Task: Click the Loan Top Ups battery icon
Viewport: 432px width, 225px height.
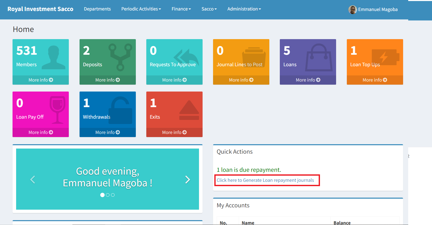Action: pos(385,57)
